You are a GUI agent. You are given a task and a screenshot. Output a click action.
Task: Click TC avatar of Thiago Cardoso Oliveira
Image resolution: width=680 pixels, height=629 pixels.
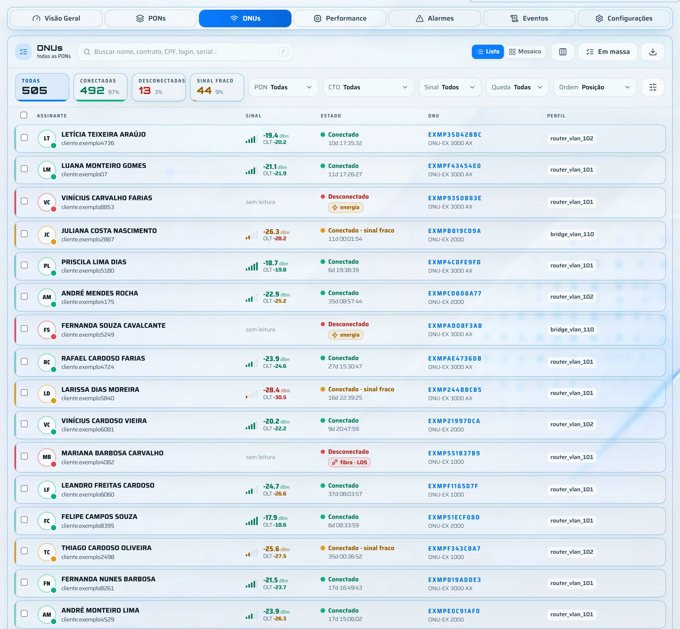(47, 552)
